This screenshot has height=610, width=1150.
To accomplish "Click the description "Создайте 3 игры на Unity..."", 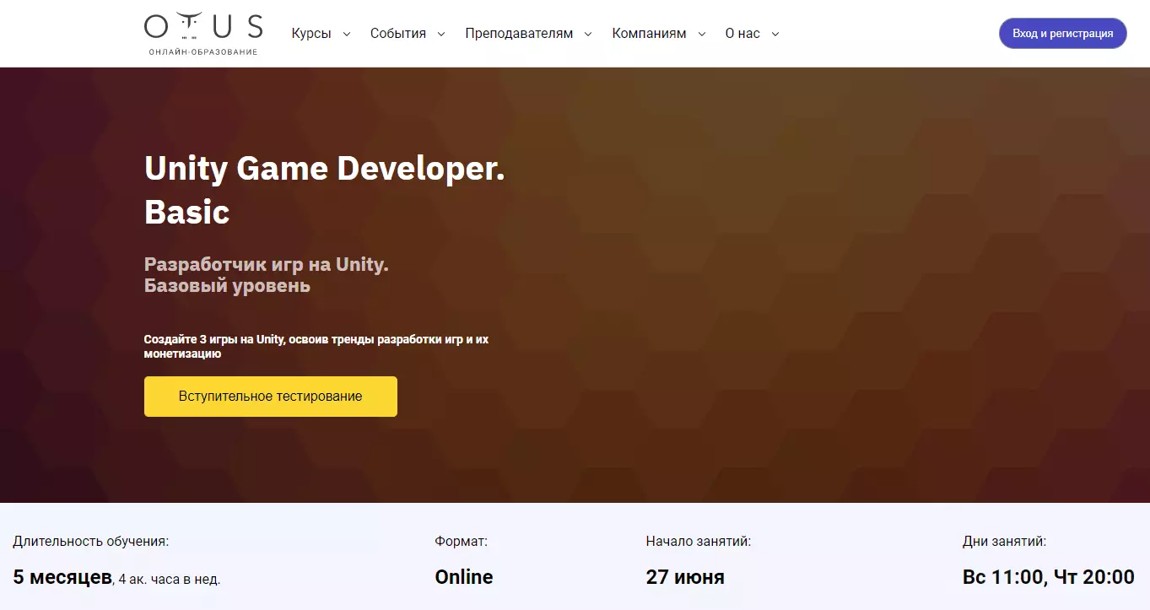I will coord(316,347).
